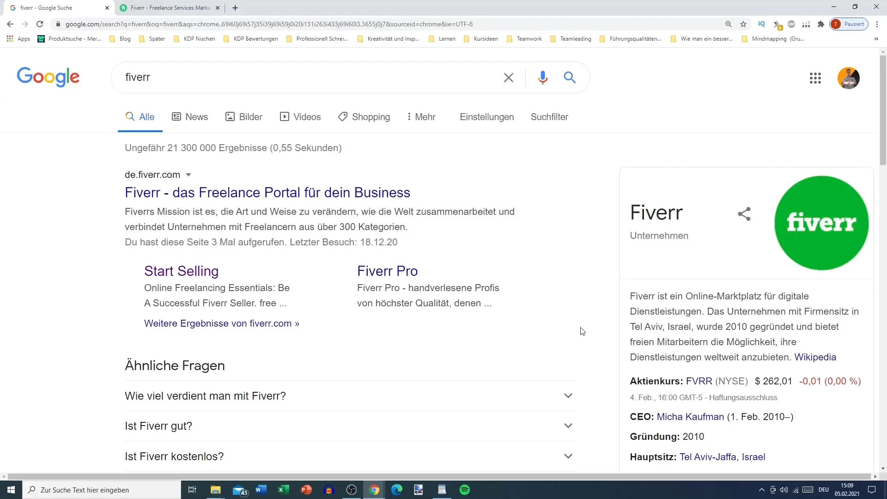Switch to the Bilder tab
This screenshot has width=887, height=499.
tap(244, 117)
